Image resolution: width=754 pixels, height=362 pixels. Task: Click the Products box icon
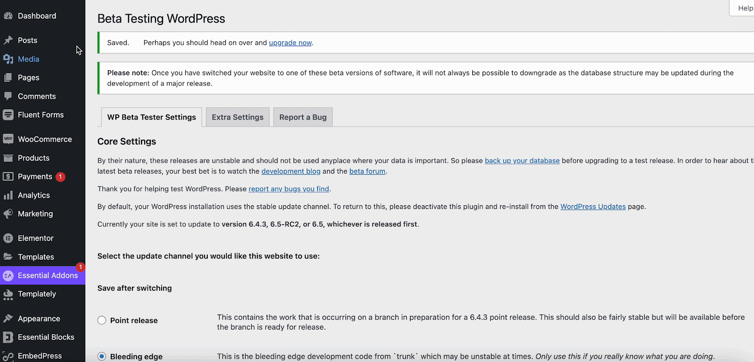(x=8, y=158)
